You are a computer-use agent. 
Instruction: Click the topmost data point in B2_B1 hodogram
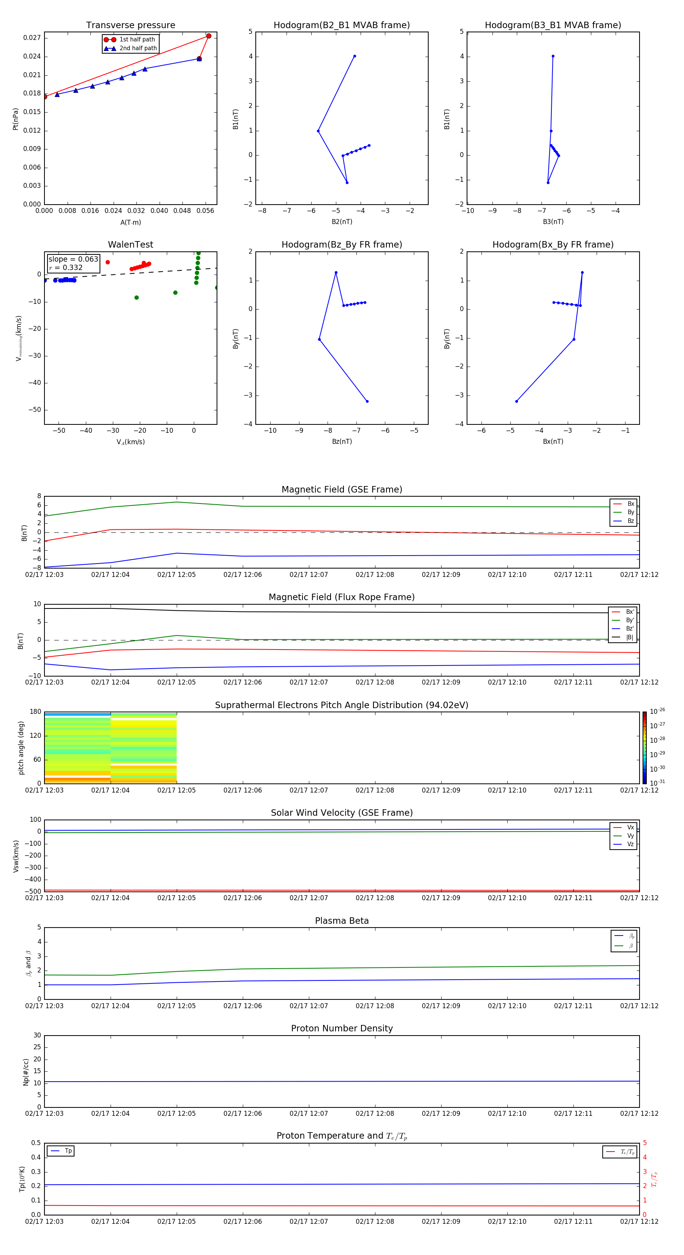click(x=355, y=56)
